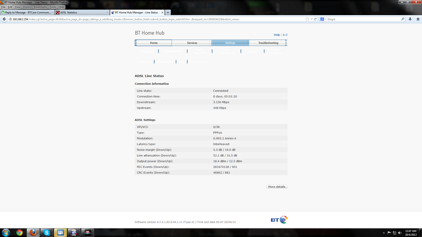
Task: Open the Bookmarks menu
Action: point(41,7)
